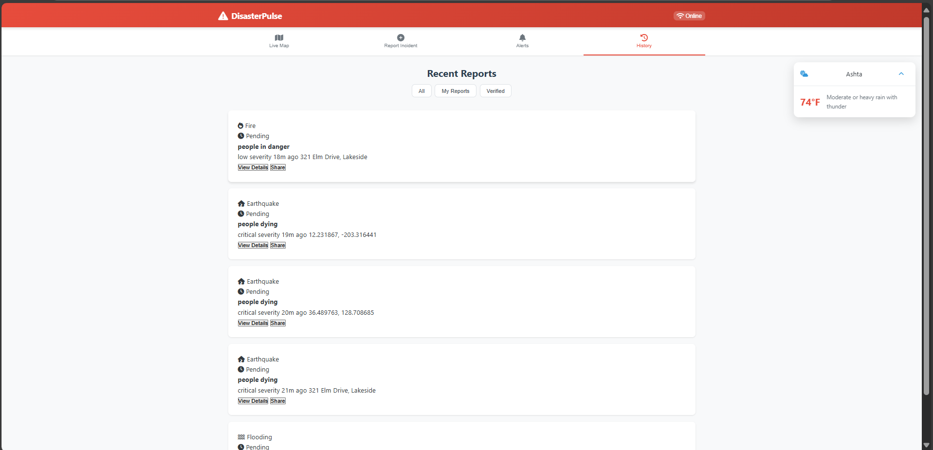Click the 'Flooding' report type label
Screen dimensions: 933x450
click(x=259, y=437)
